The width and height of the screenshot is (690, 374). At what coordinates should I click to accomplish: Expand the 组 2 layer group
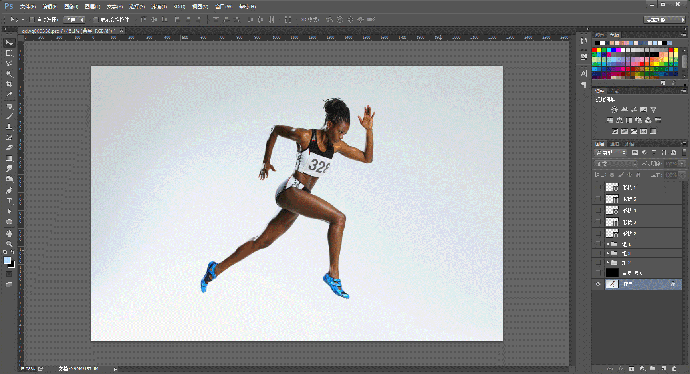(608, 262)
